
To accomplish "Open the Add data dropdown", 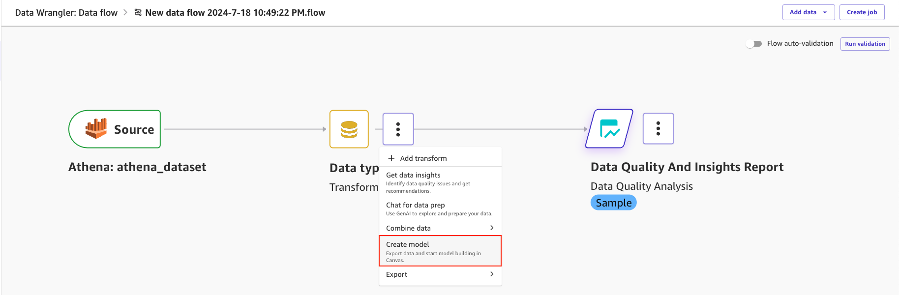I will (809, 12).
